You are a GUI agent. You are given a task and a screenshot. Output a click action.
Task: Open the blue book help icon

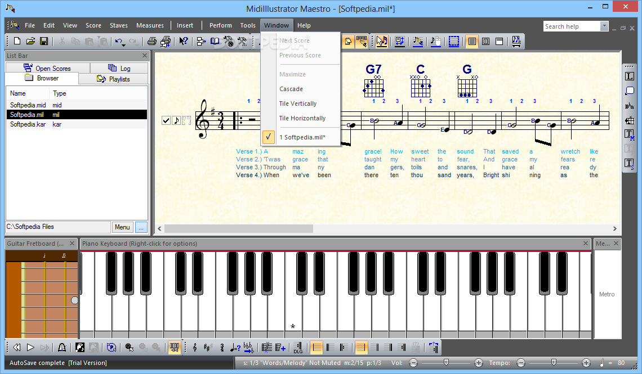[215, 41]
